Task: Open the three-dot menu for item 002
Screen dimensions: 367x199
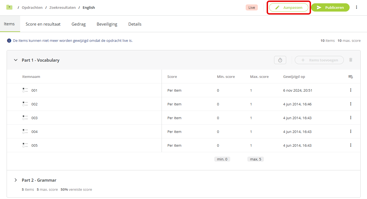Action: [351, 104]
